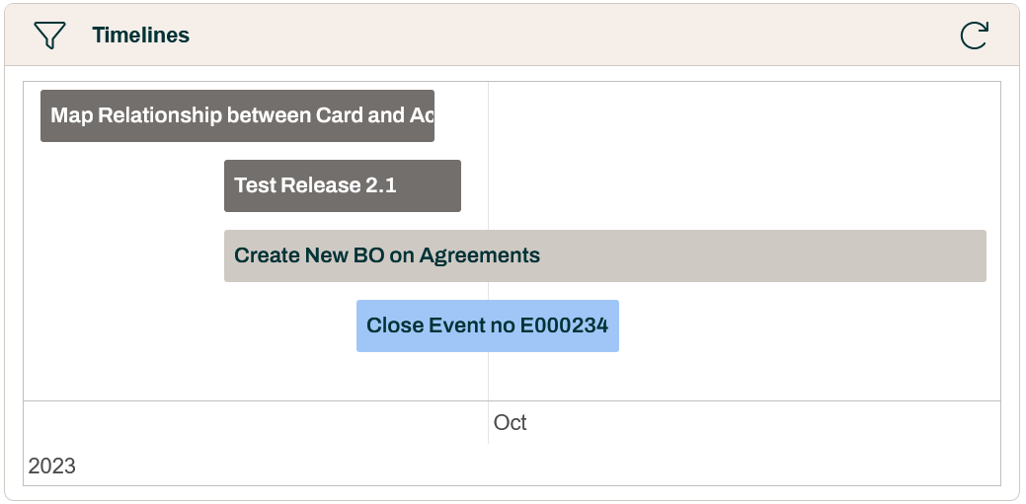The width and height of the screenshot is (1026, 504).
Task: Click empty chart area below Close Event bar
Action: [x=487, y=377]
